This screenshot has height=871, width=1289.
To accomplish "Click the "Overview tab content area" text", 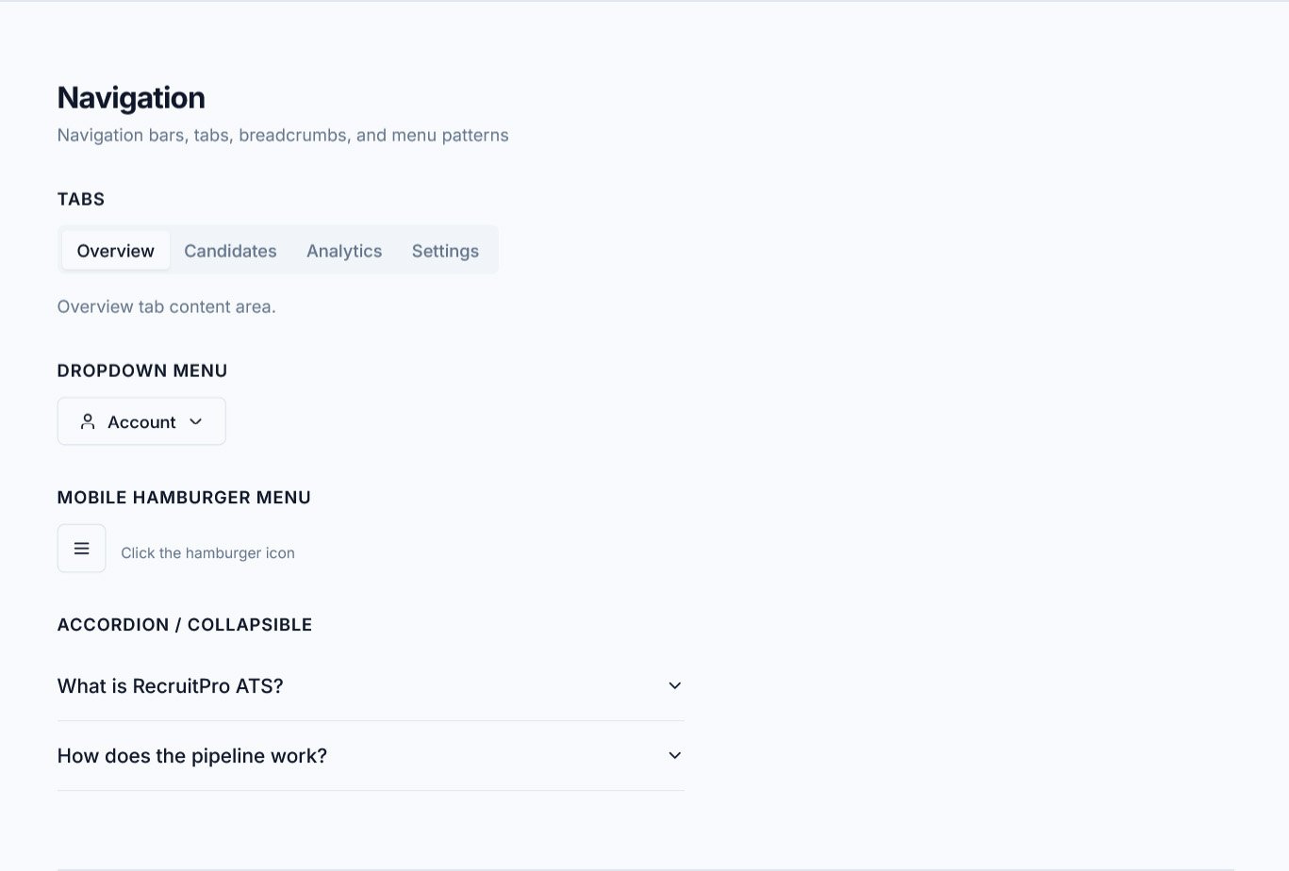I will (x=167, y=306).
